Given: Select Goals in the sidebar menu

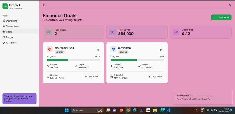Looking at the screenshot, I should [20, 32].
